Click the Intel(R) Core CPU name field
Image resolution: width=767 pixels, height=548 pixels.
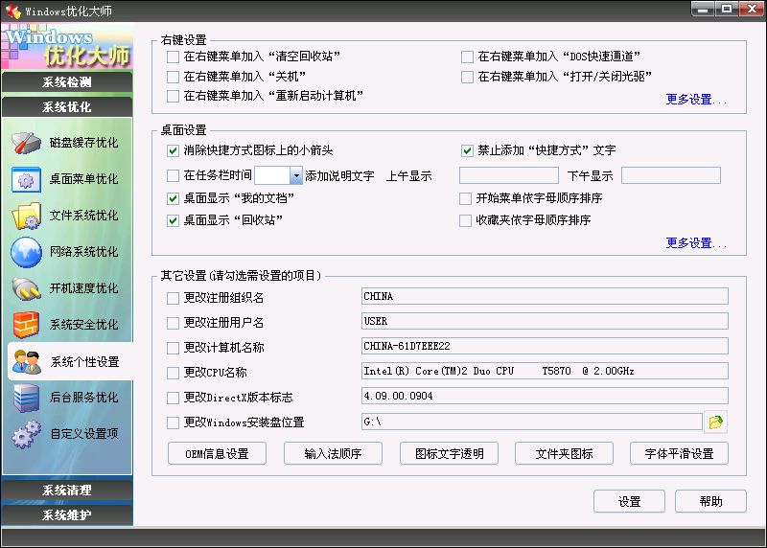545,371
